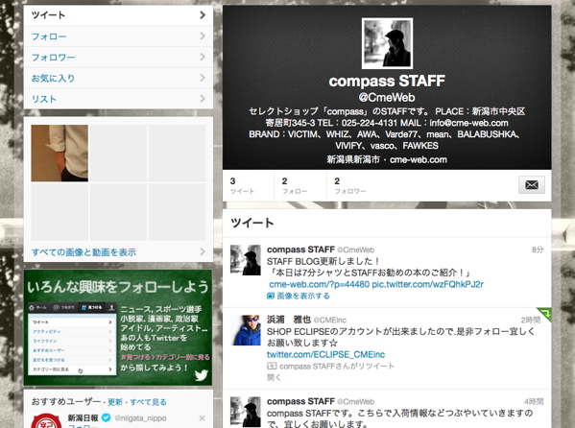Viewport: 575px width, 428px height.
Task: Click the direct message envelope icon
Action: coord(532,185)
